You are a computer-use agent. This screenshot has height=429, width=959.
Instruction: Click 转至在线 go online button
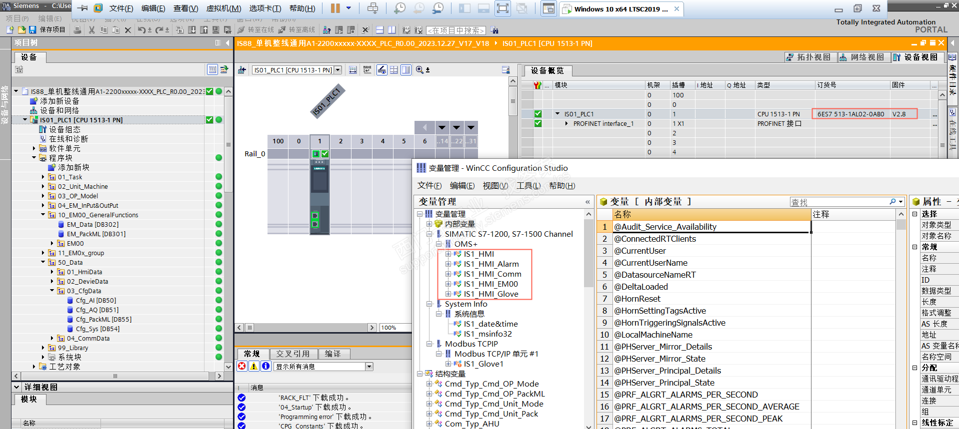coord(256,30)
